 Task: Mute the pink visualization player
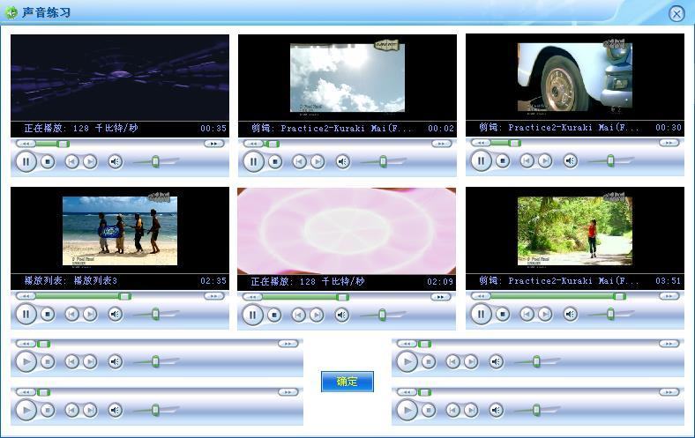pyautogui.click(x=343, y=315)
